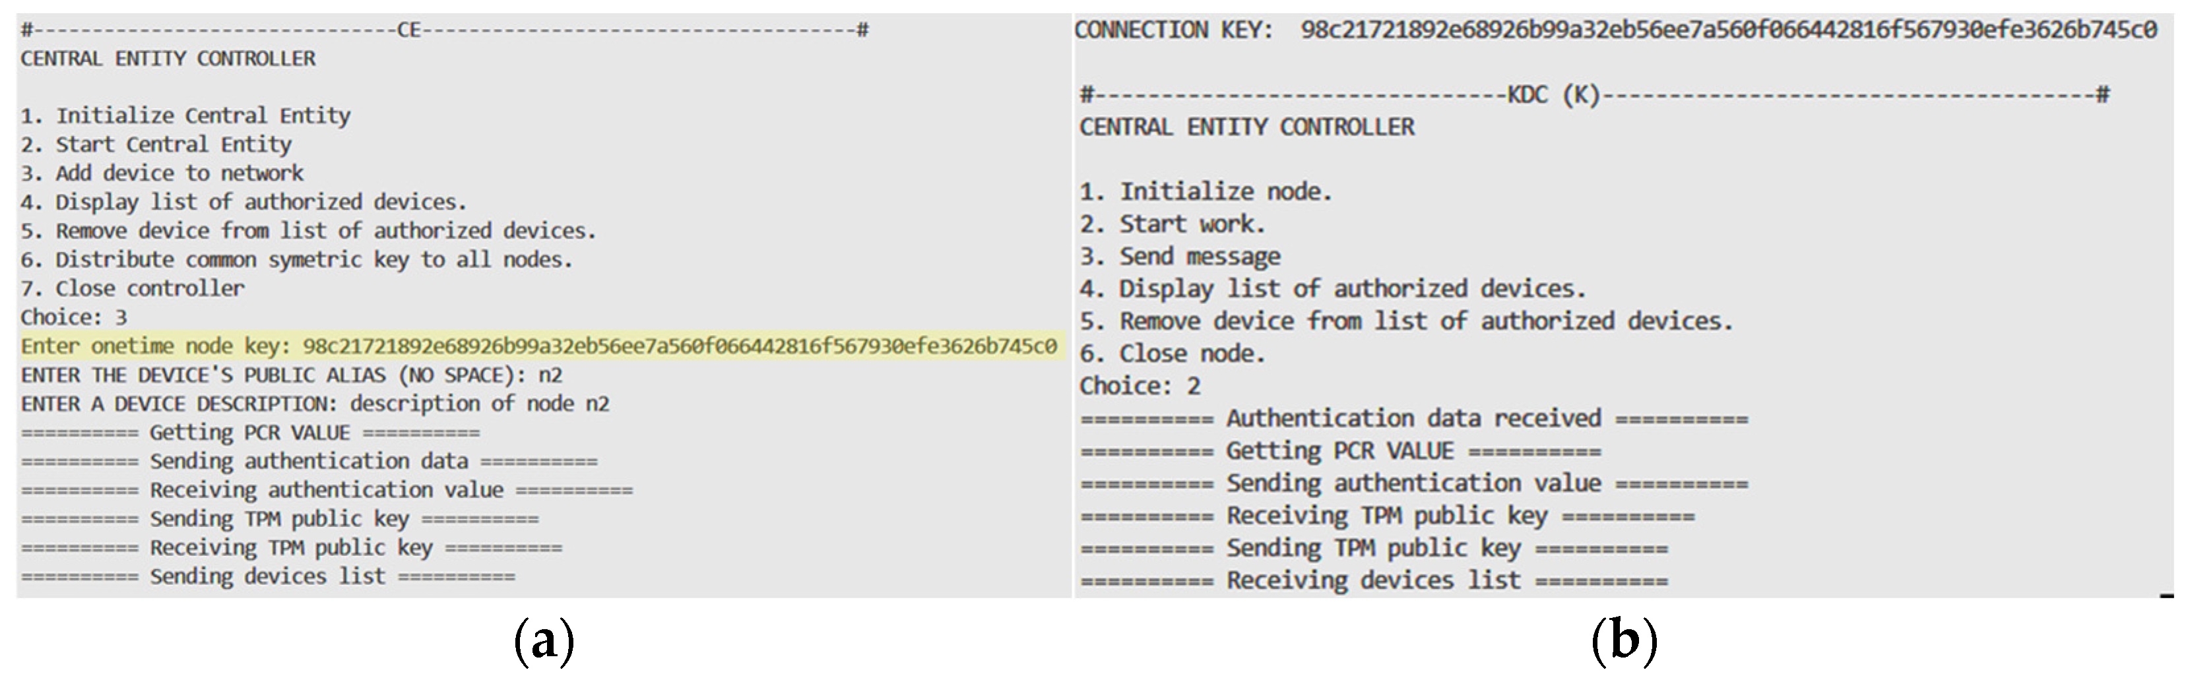Click "Distribute common symetric key" menu line

[x=296, y=260]
